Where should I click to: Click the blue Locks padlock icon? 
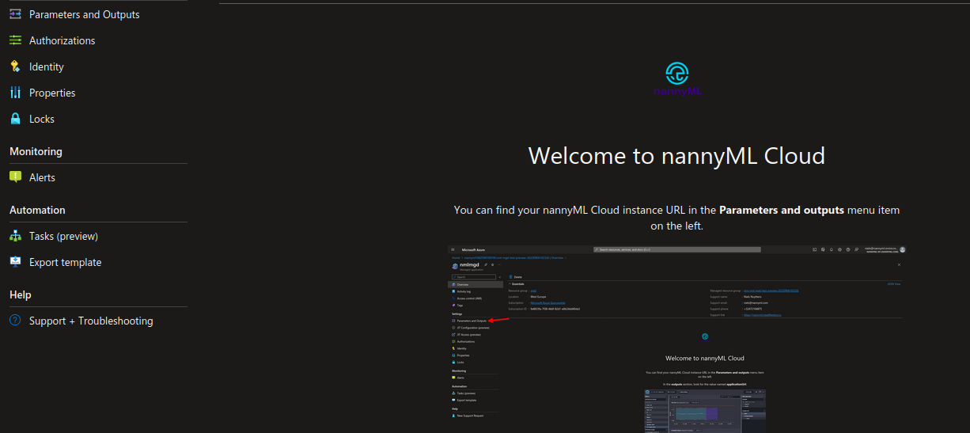pyautogui.click(x=15, y=119)
